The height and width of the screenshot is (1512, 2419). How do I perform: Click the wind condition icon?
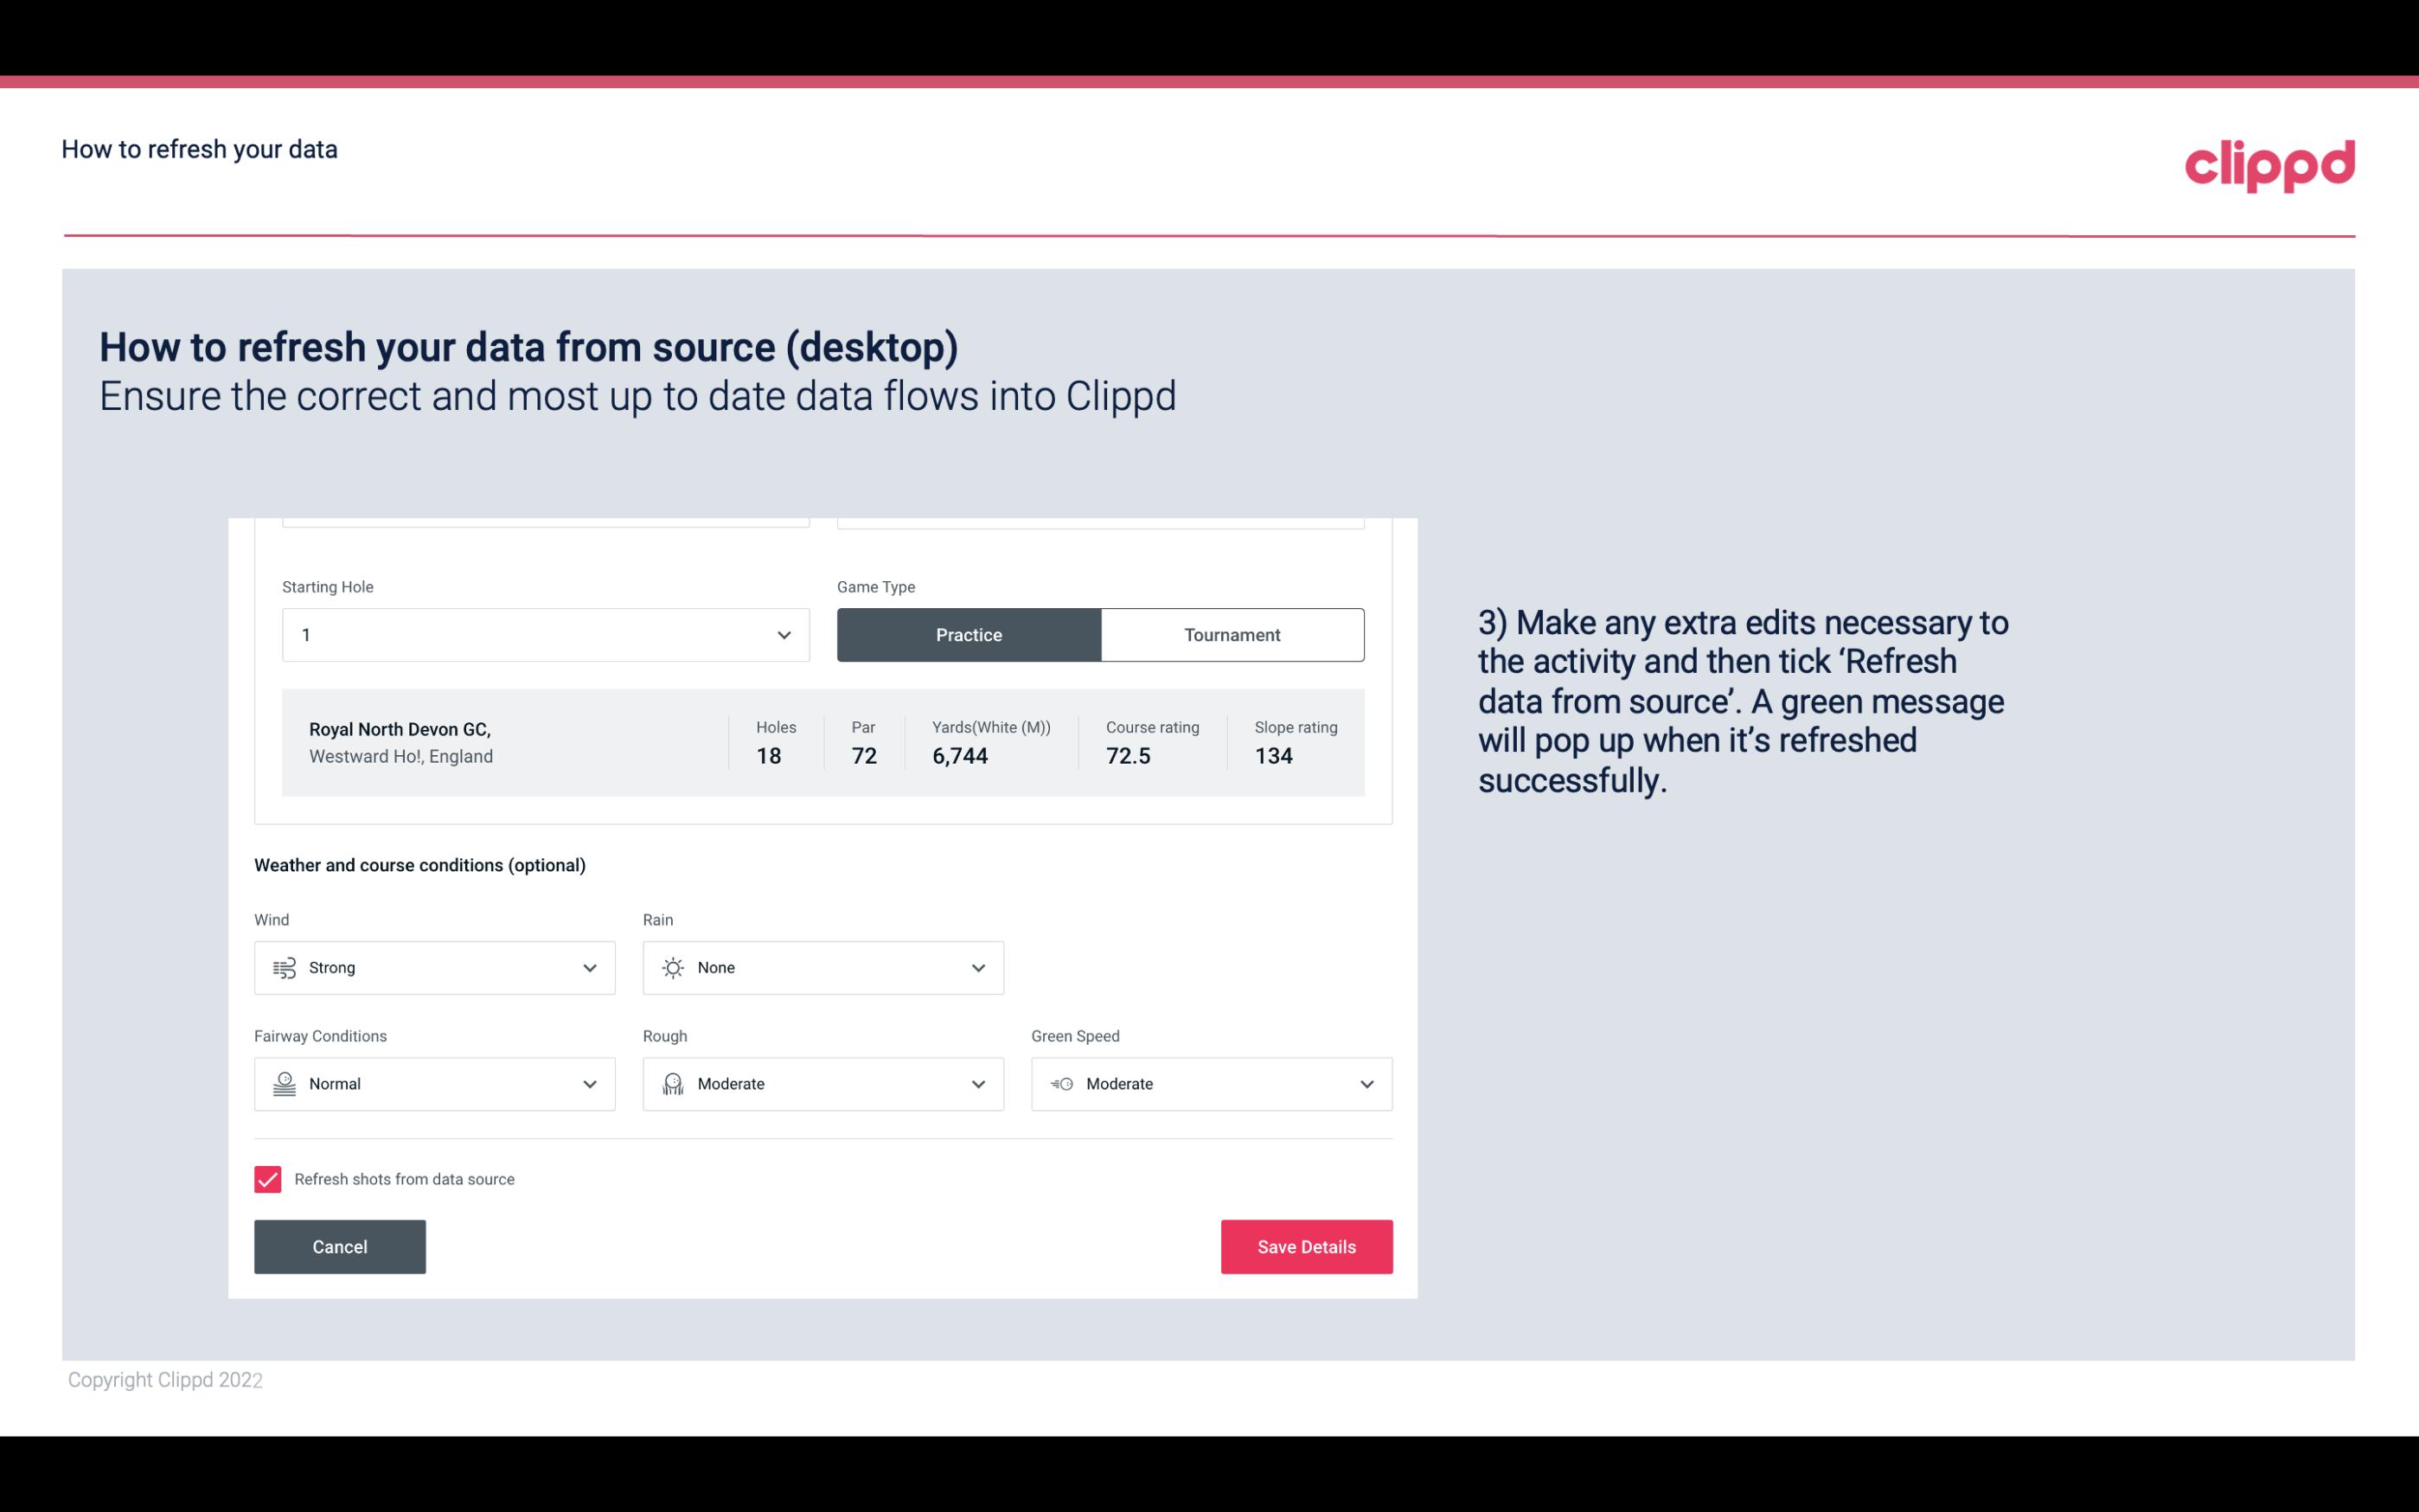[x=284, y=969]
